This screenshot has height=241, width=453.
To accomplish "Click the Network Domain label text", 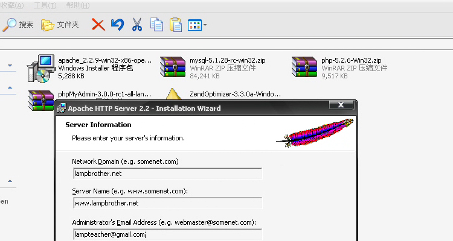I will coord(125,161).
